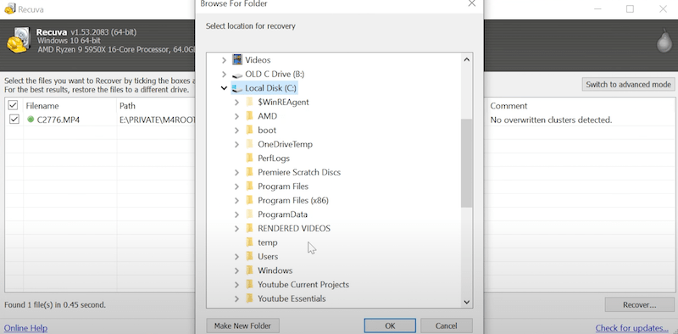678x334 pixels.
Task: Click the Videos library icon
Action: point(237,59)
